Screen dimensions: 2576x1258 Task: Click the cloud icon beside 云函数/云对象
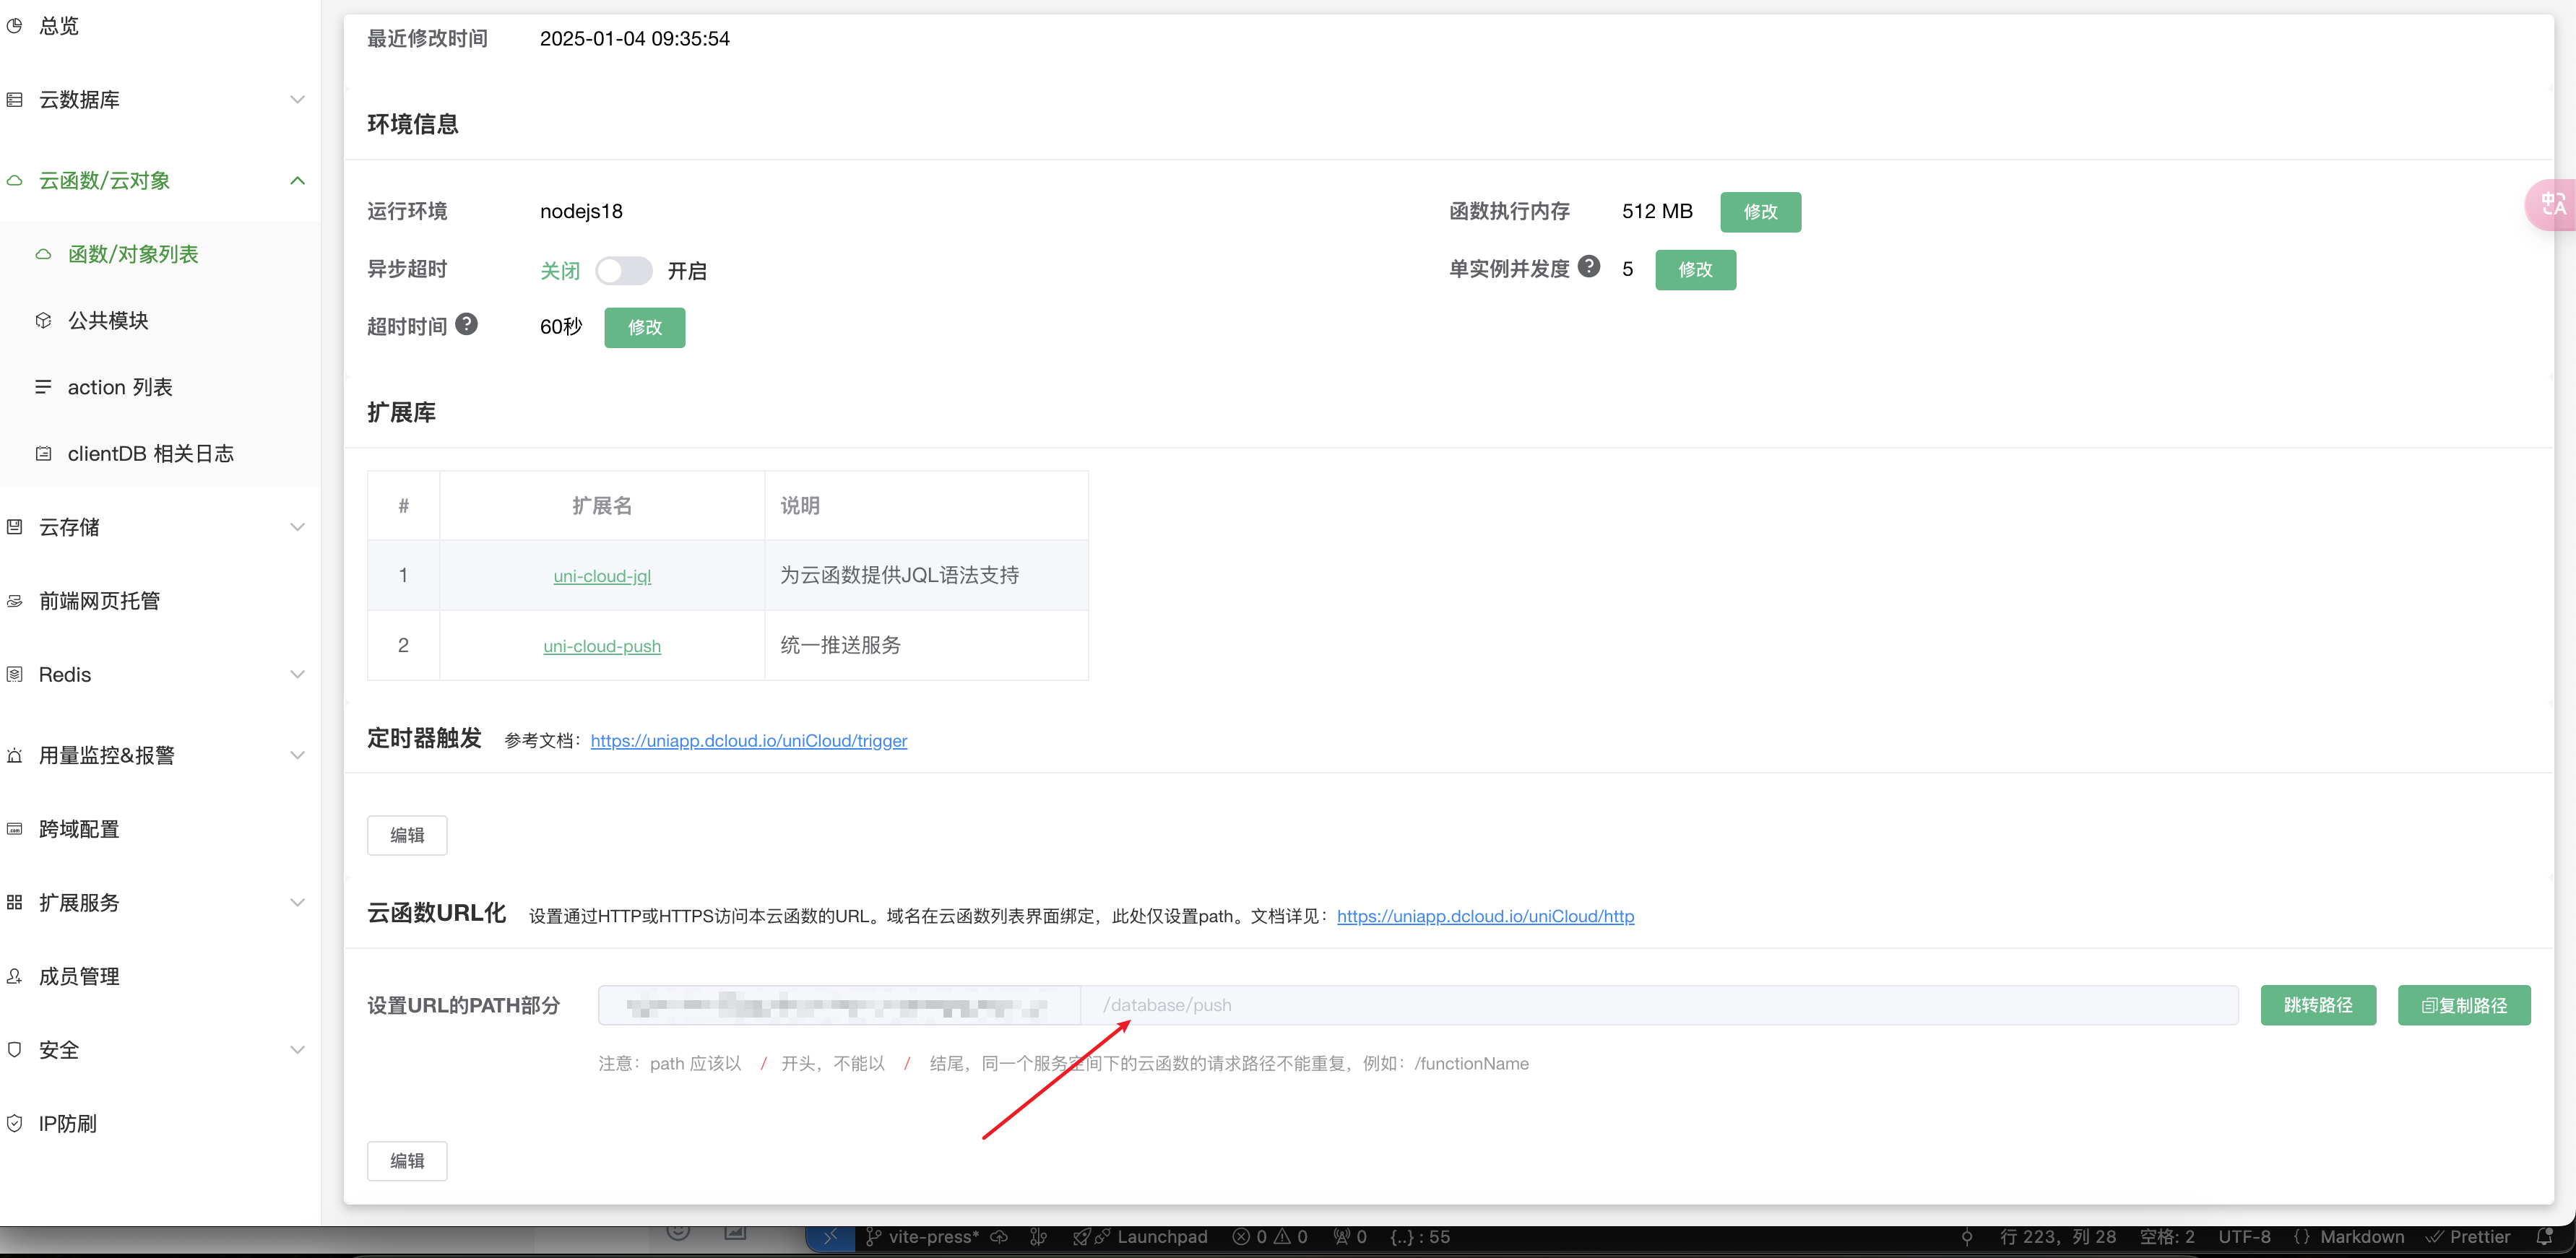click(14, 181)
